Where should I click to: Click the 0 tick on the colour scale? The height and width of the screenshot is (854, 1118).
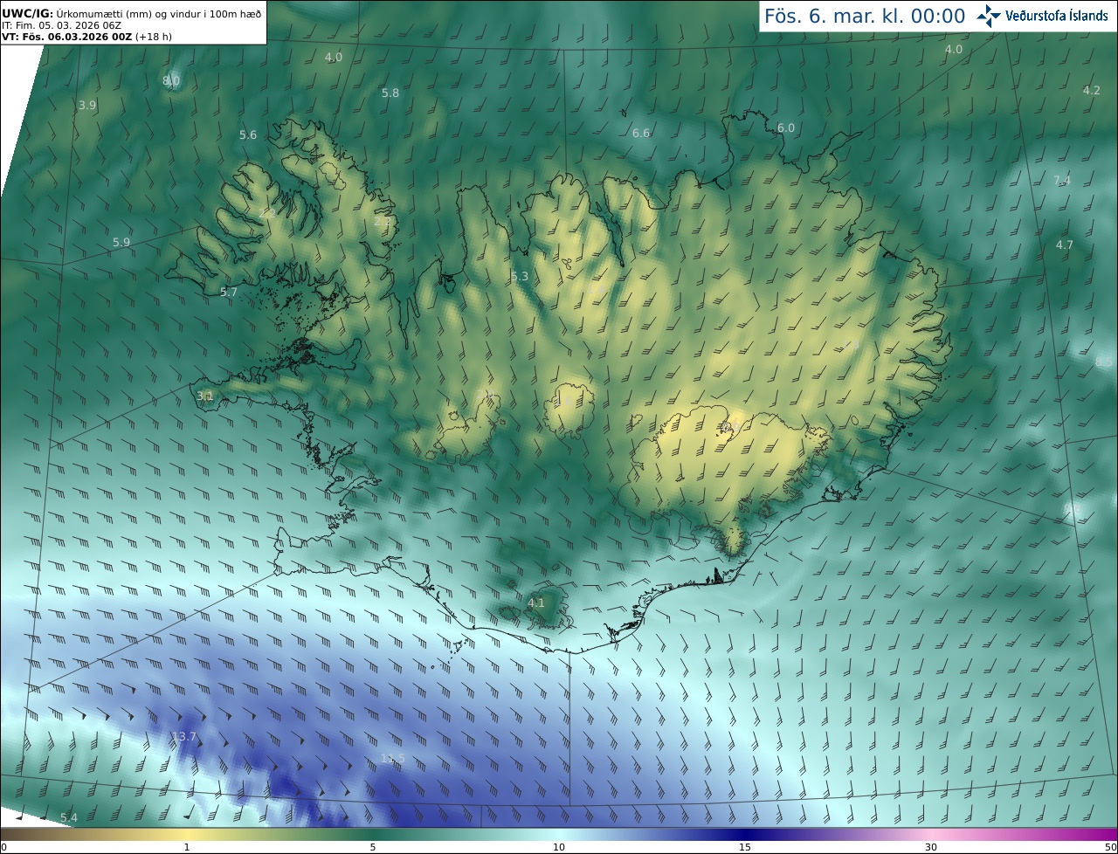coord(3,847)
